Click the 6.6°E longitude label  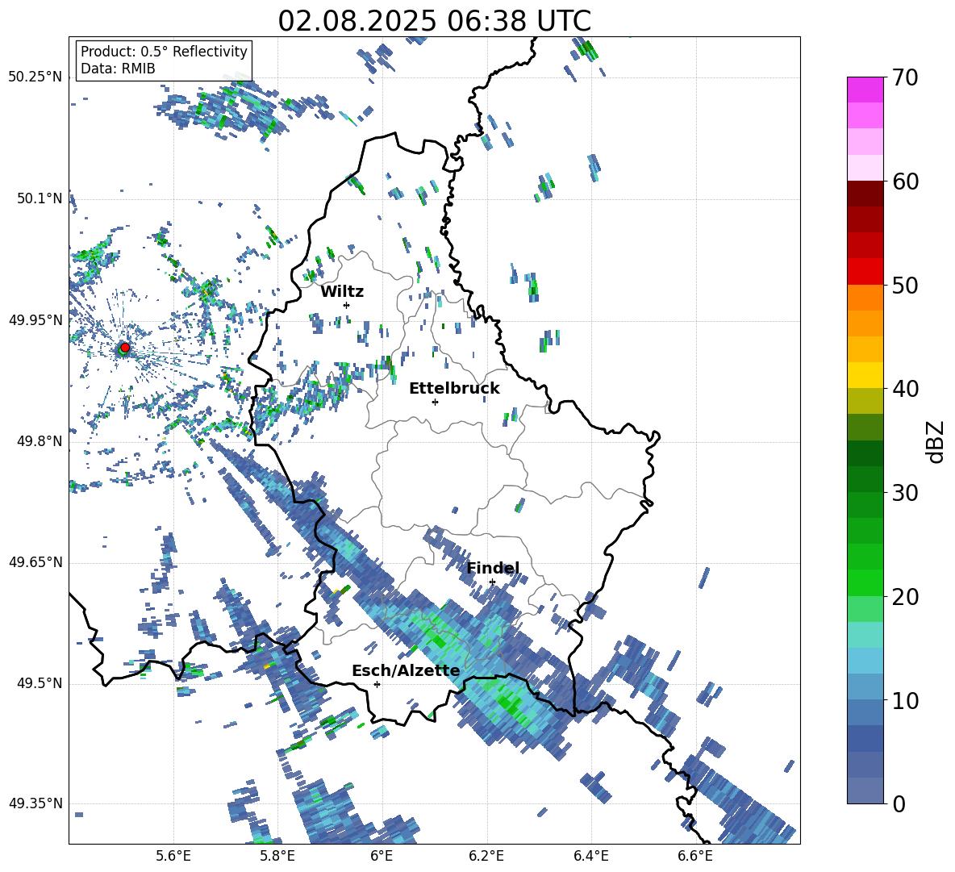pyautogui.click(x=695, y=857)
